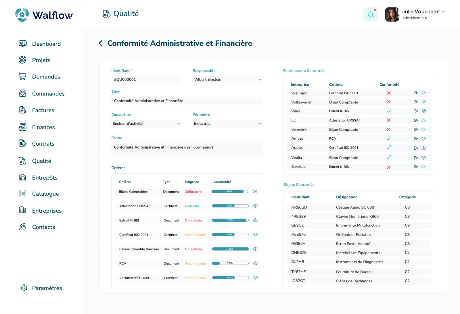Toggle eye icon for Bilans Comptables criterion
Screen dimensions: 460x314
pyautogui.click(x=255, y=192)
